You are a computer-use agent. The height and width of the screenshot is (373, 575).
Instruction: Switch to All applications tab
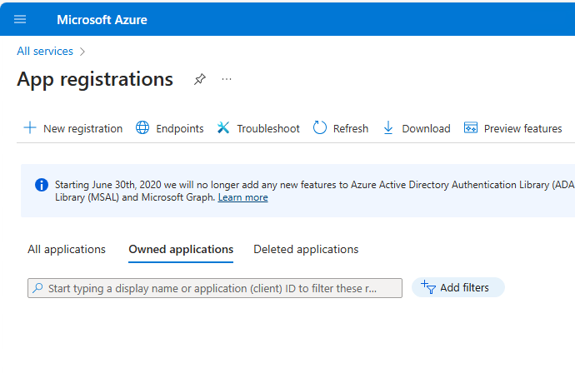[x=67, y=250]
